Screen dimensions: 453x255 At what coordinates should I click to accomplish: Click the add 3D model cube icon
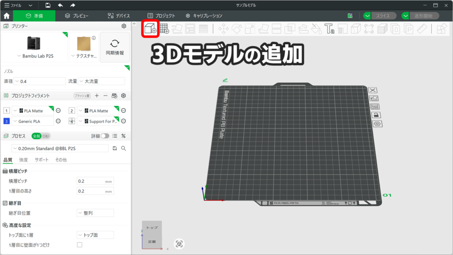click(x=150, y=29)
